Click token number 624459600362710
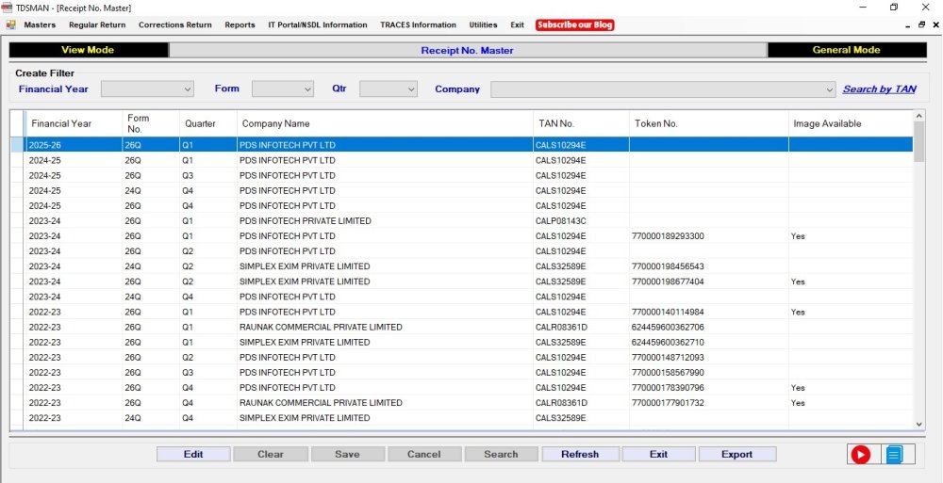943x483 pixels. tap(668, 342)
